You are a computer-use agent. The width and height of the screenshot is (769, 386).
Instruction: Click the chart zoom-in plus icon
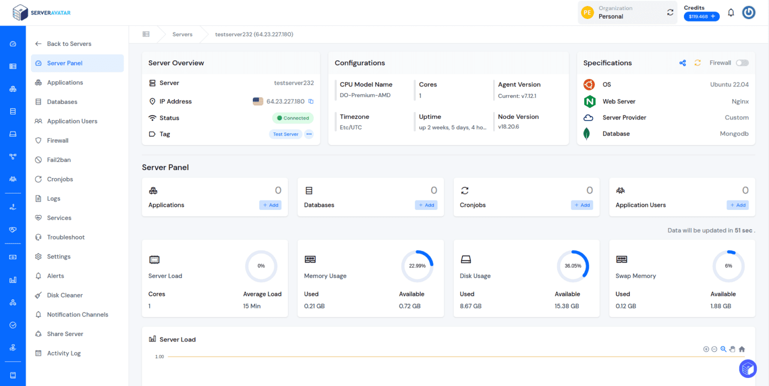coord(706,349)
